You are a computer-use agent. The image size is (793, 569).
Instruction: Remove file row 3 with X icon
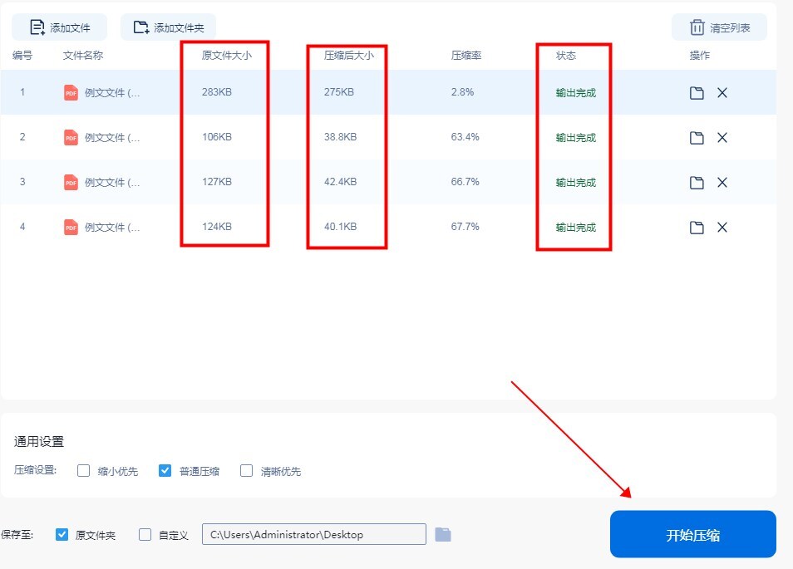[722, 183]
